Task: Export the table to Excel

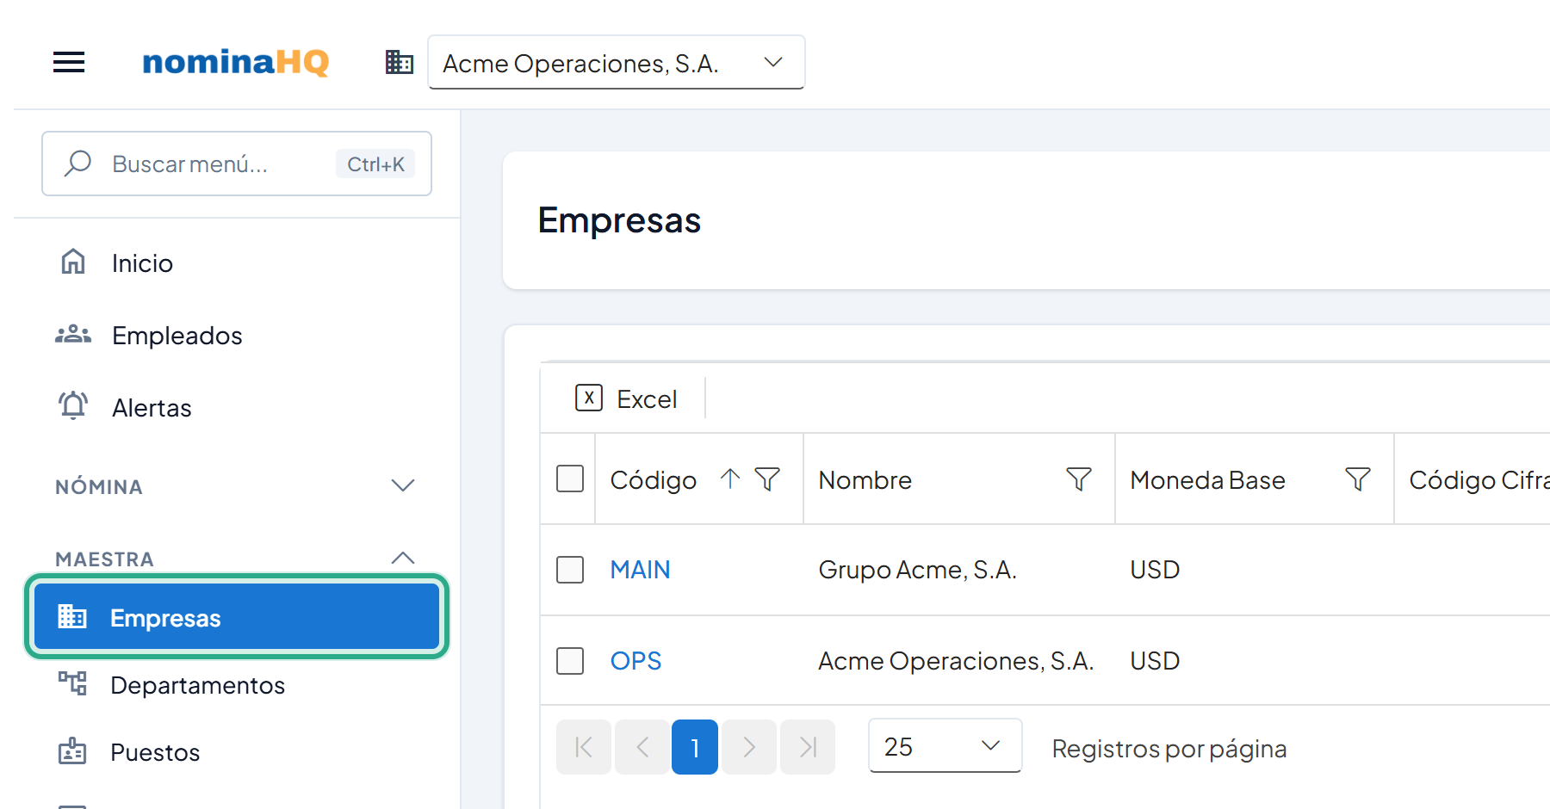Action: [x=626, y=398]
